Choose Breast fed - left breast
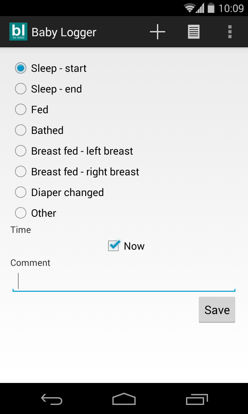Screen dimensions: 248x414 click(21, 151)
